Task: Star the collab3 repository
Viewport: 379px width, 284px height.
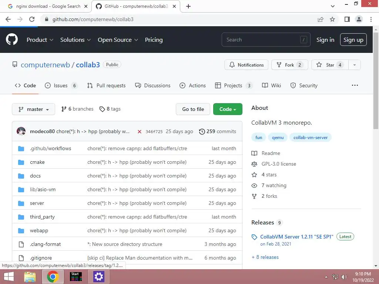Action: coord(330,65)
